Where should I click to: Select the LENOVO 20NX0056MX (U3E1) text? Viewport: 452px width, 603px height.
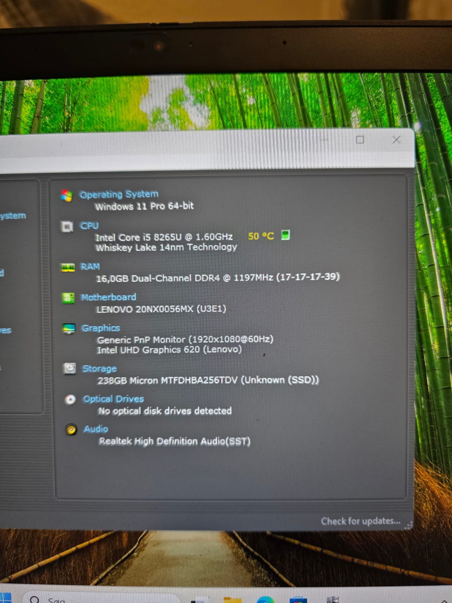coord(161,309)
